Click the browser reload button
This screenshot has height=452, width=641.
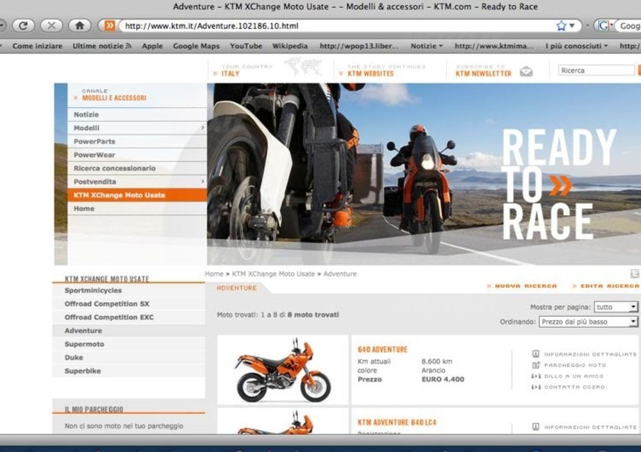click(x=23, y=26)
